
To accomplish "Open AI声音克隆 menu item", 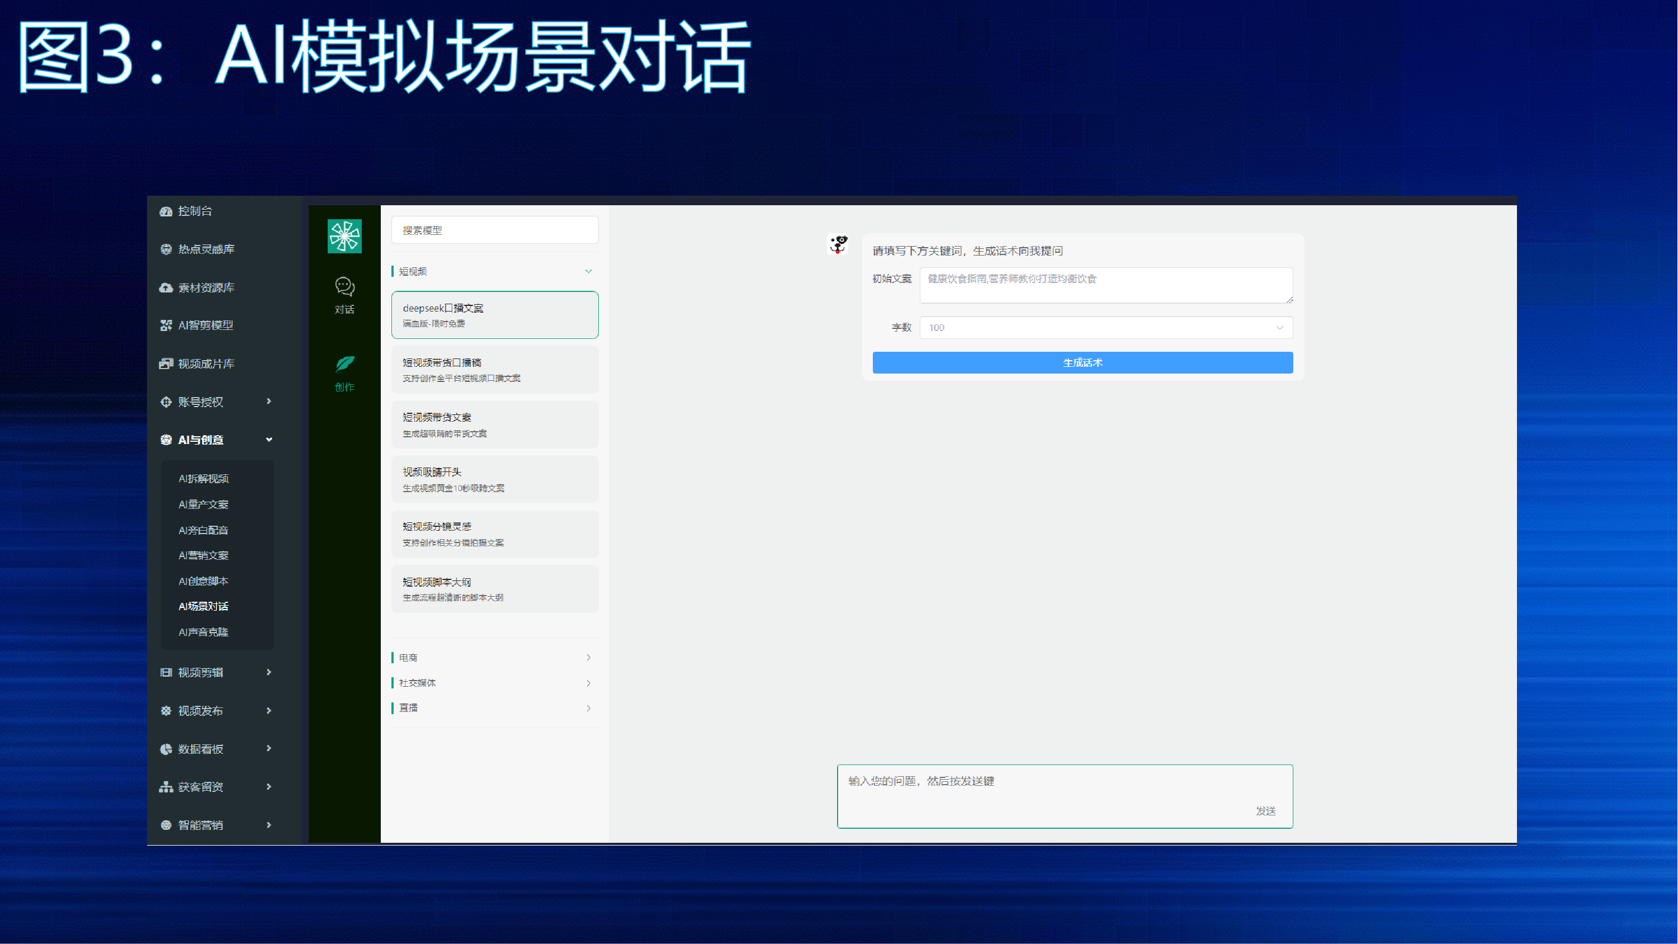I will [203, 632].
